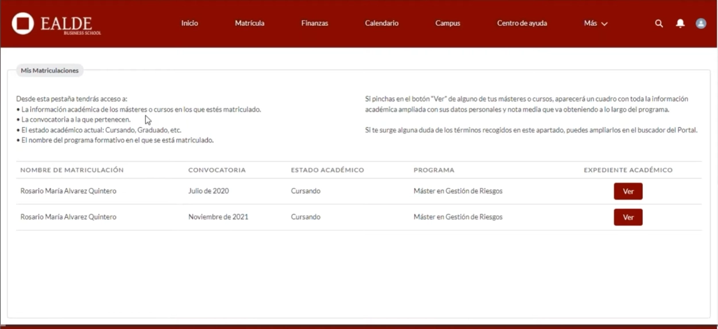Viewport: 718px width, 329px height.
Task: Click Máster en Gestión de Riesgos, Julio 2020 row
Action: [x=458, y=191]
